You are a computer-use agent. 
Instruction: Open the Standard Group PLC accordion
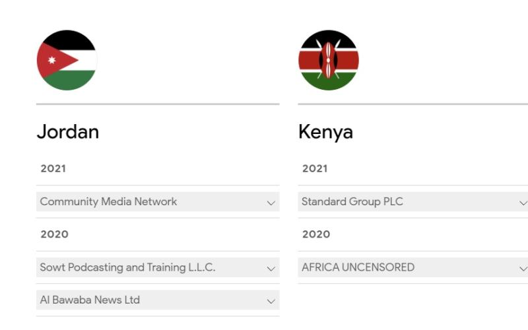352,202
